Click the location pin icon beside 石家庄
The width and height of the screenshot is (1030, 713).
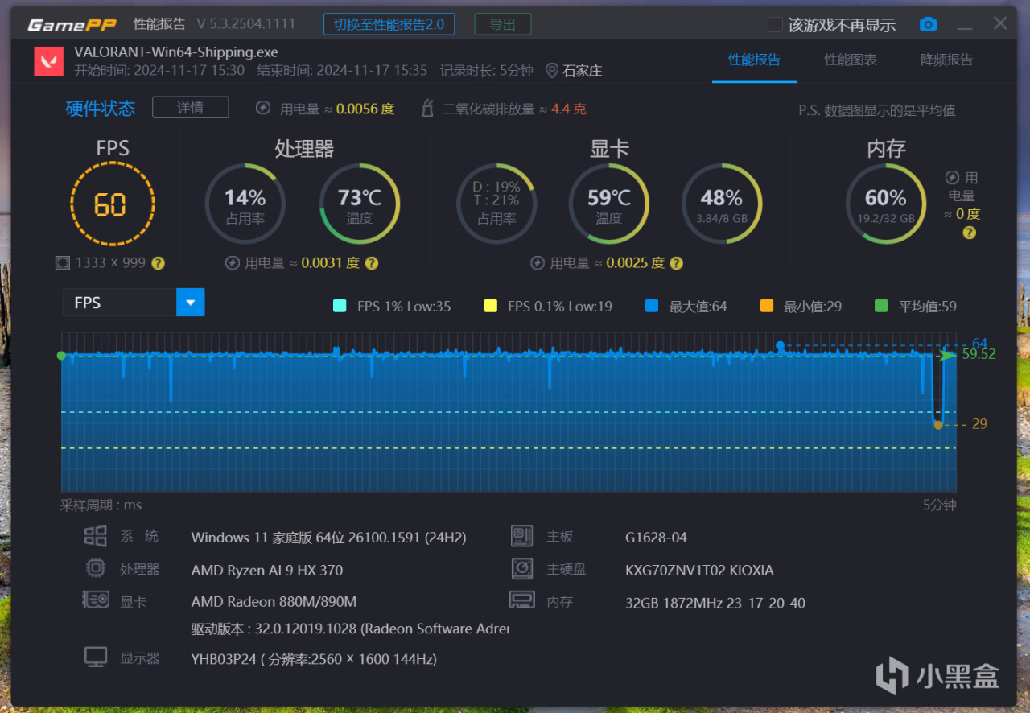pyautogui.click(x=551, y=70)
